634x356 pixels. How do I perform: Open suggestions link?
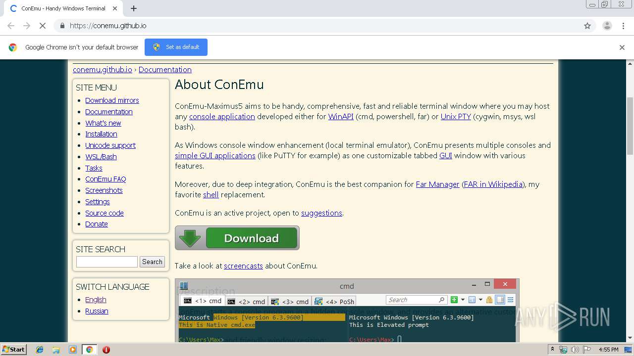point(321,213)
